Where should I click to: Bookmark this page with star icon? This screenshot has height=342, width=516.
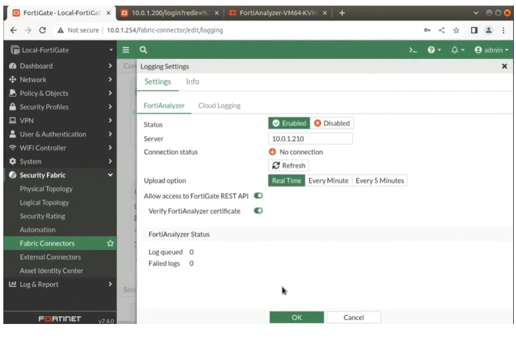coord(456,30)
